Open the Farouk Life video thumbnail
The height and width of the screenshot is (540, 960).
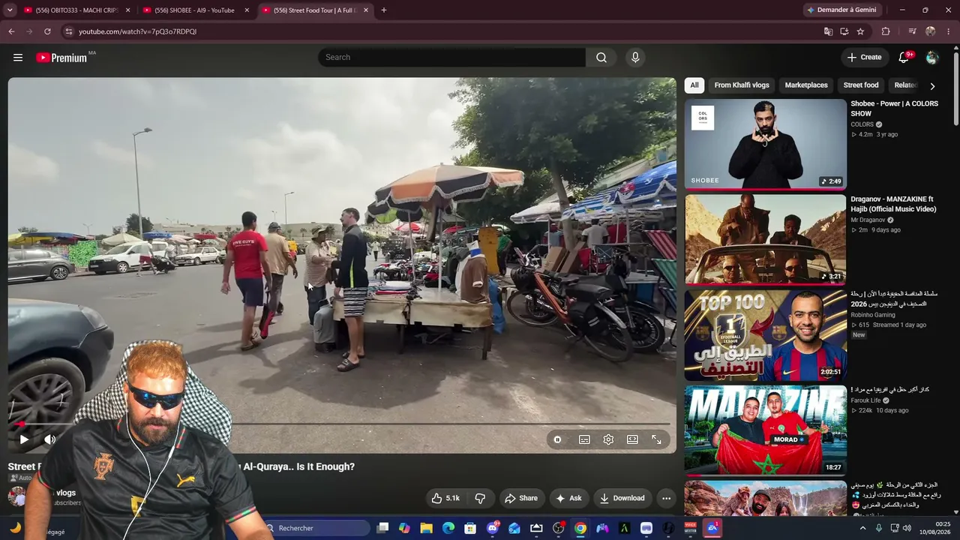pos(766,430)
